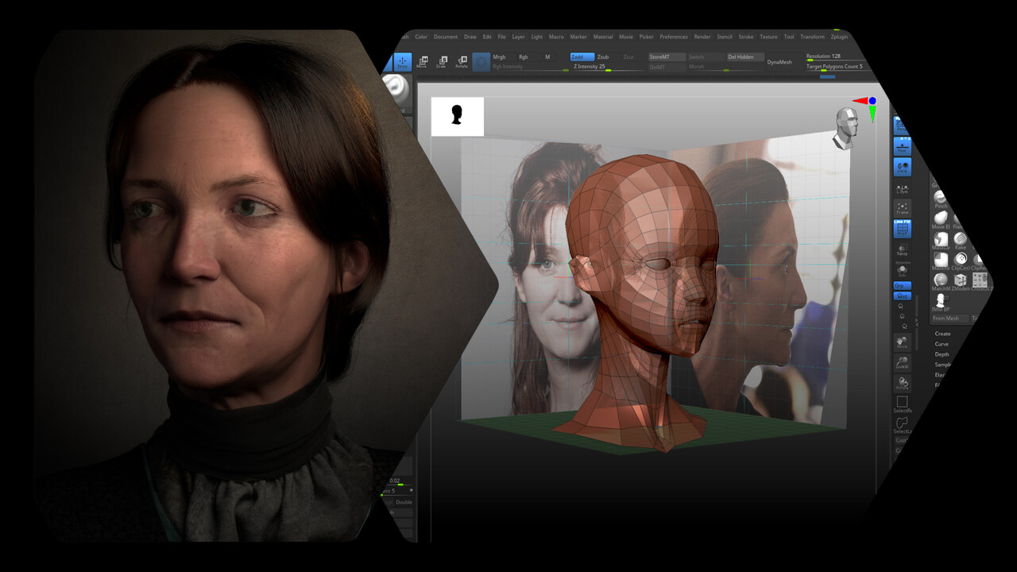Activate the top-shelf Rotate tool
Screen dimensions: 1017x572
[461, 62]
